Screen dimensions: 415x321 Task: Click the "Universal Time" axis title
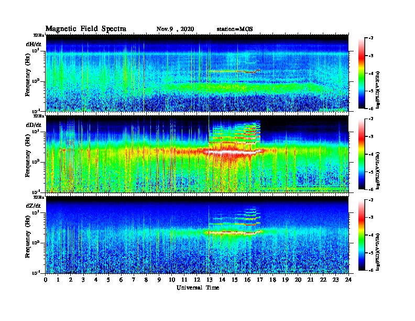point(198,287)
